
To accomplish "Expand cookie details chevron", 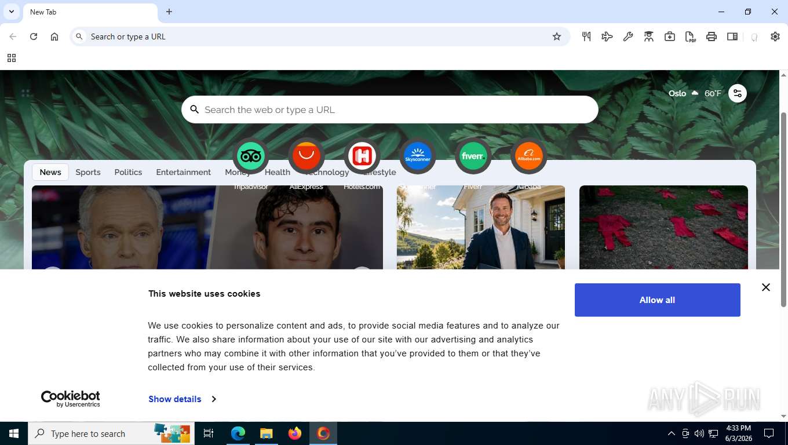I will pyautogui.click(x=214, y=399).
